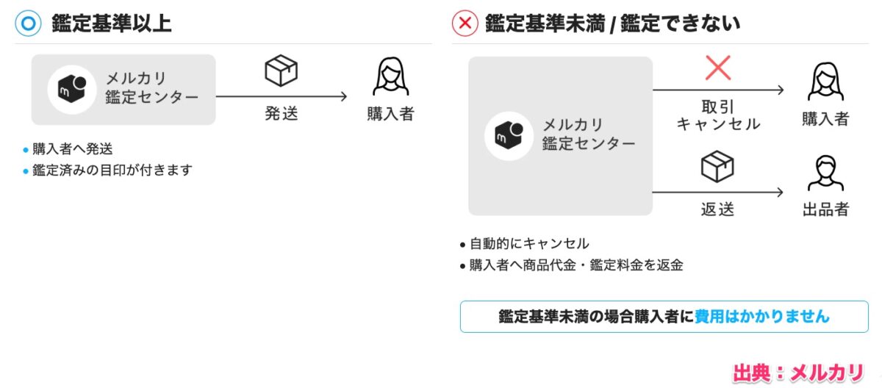The image size is (882, 388).
Task: Click the 購入者へ商品代金・鑑定料金を返金 bullet
Action: (x=576, y=265)
